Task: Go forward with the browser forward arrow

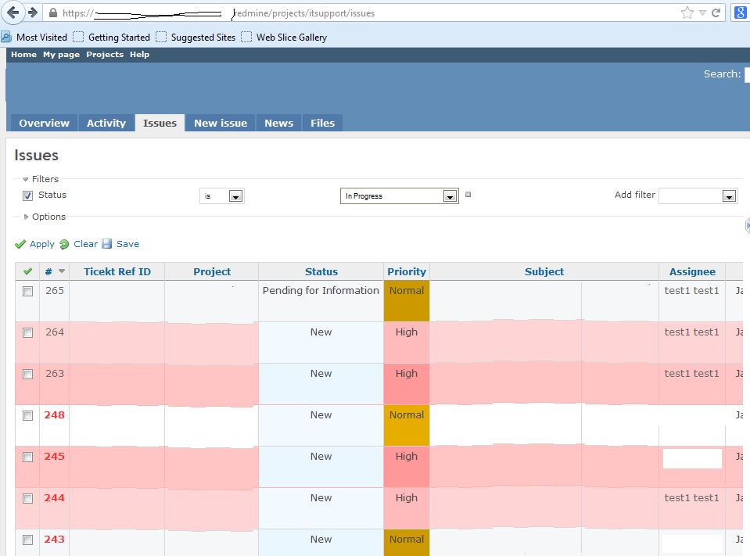Action: tap(33, 13)
